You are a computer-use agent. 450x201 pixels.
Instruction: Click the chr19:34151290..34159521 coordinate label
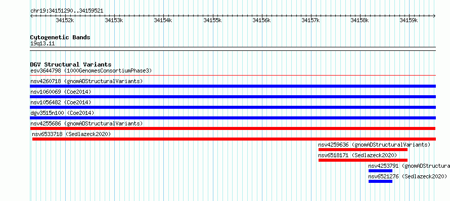coord(67,11)
